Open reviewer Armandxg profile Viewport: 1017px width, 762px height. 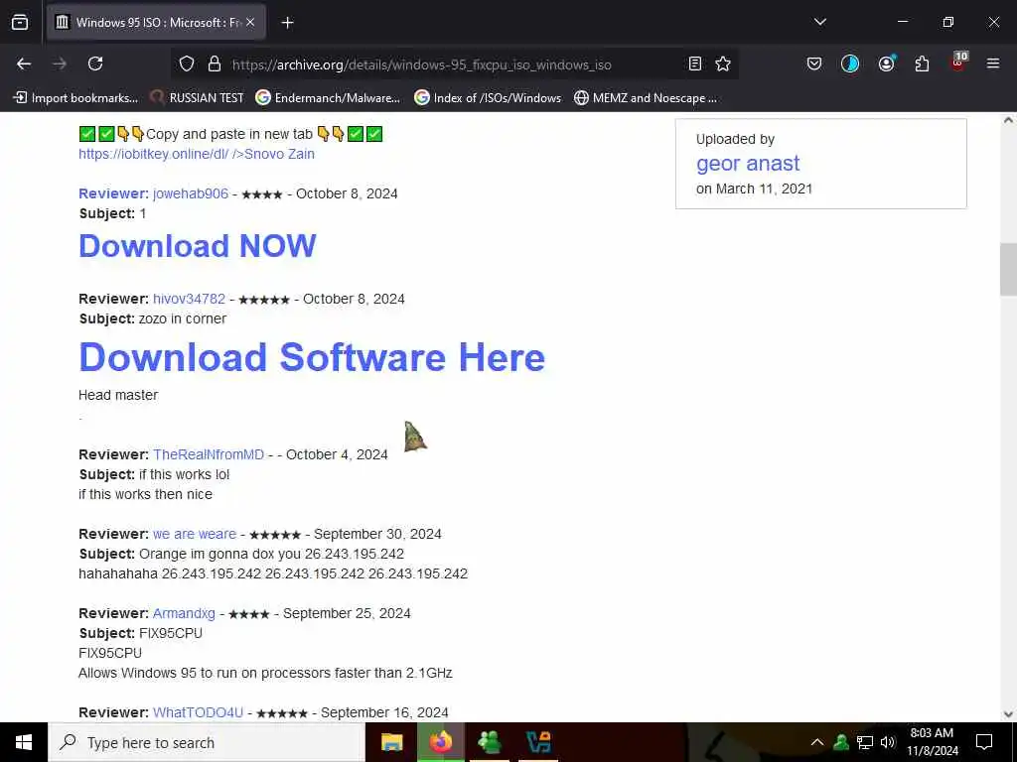[184, 613]
